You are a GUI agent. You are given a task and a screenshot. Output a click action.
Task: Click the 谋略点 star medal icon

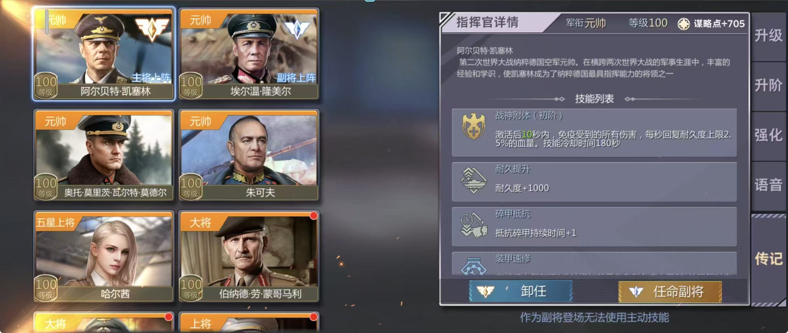(683, 24)
